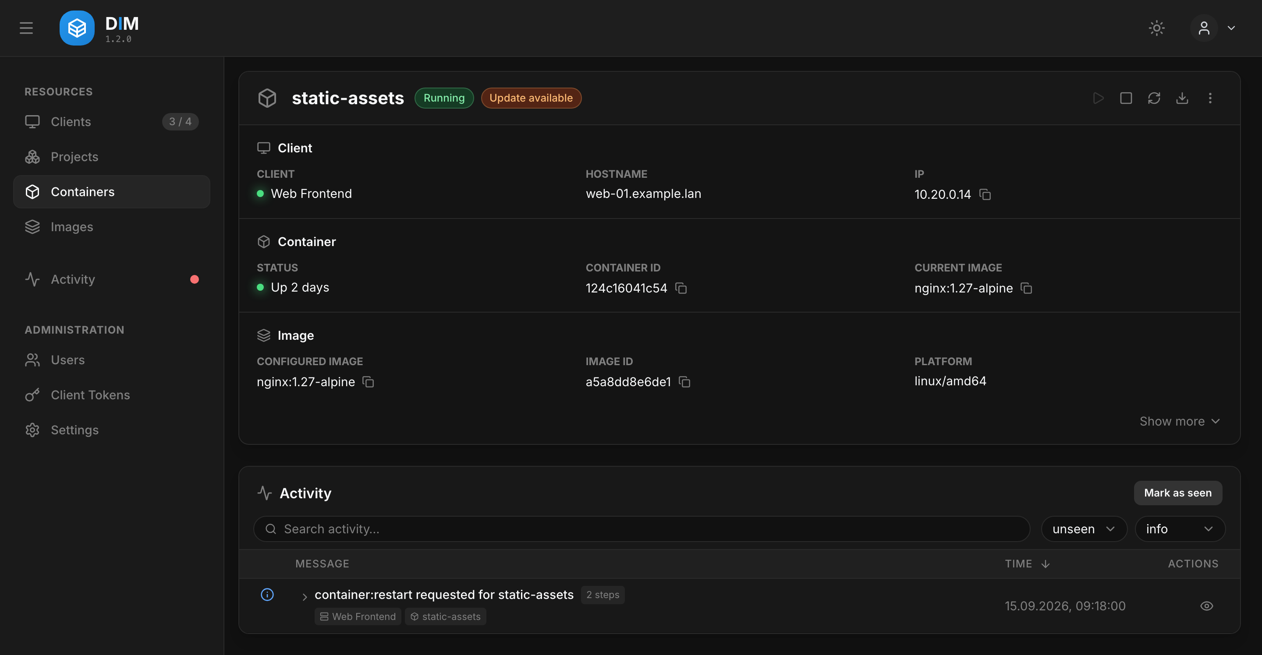This screenshot has width=1262, height=655.
Task: Click the static-assets activity tag
Action: (x=445, y=616)
